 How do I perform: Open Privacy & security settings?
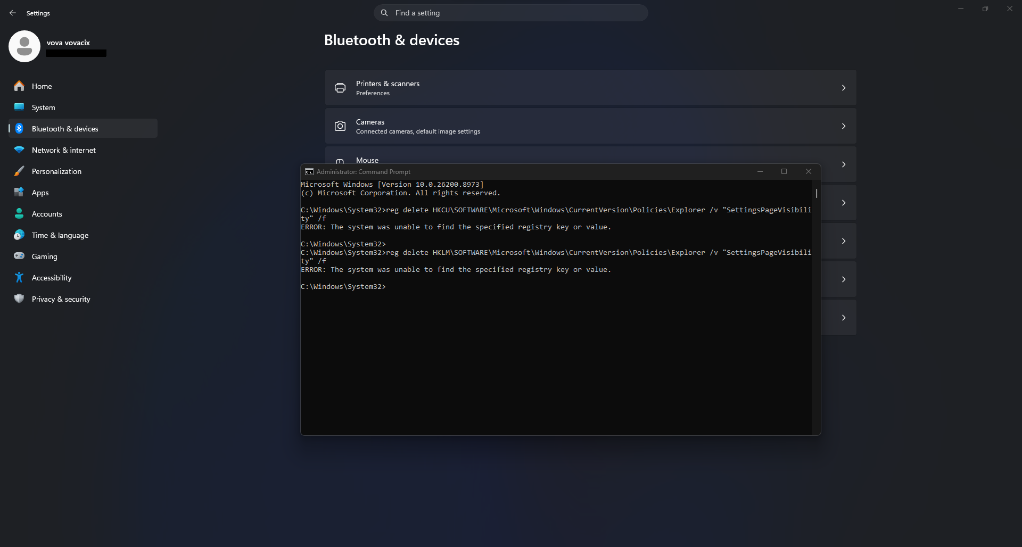coord(83,299)
